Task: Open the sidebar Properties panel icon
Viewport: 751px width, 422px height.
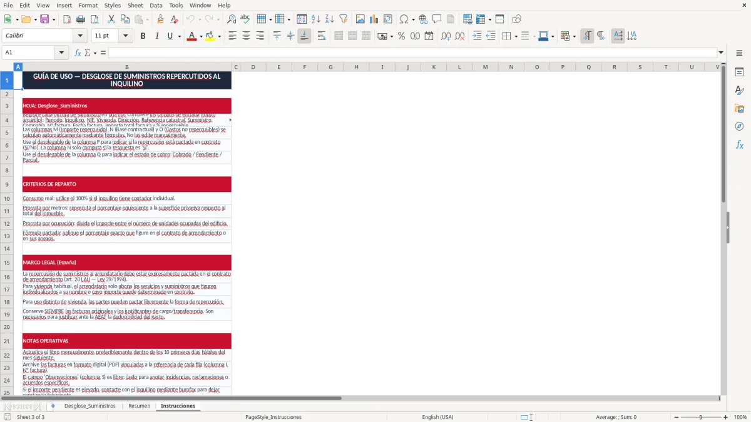Action: point(740,72)
